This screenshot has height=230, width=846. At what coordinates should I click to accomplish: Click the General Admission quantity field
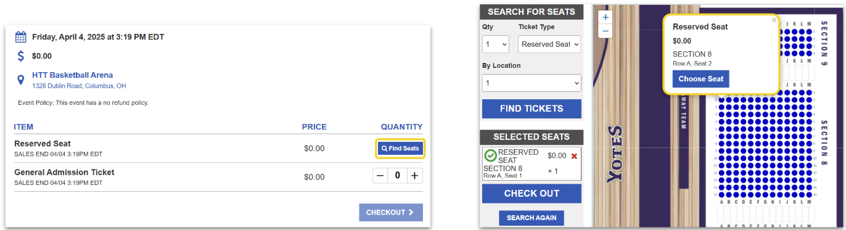[398, 176]
